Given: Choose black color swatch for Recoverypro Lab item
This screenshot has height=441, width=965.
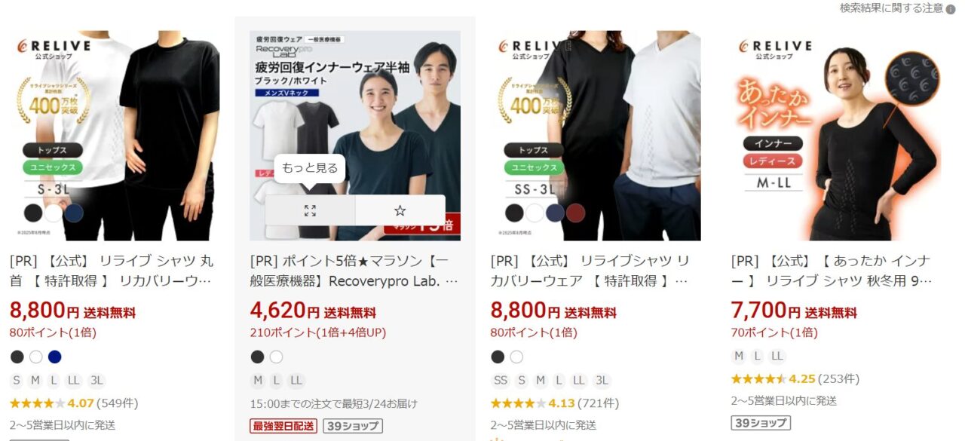Looking at the screenshot, I should (257, 357).
